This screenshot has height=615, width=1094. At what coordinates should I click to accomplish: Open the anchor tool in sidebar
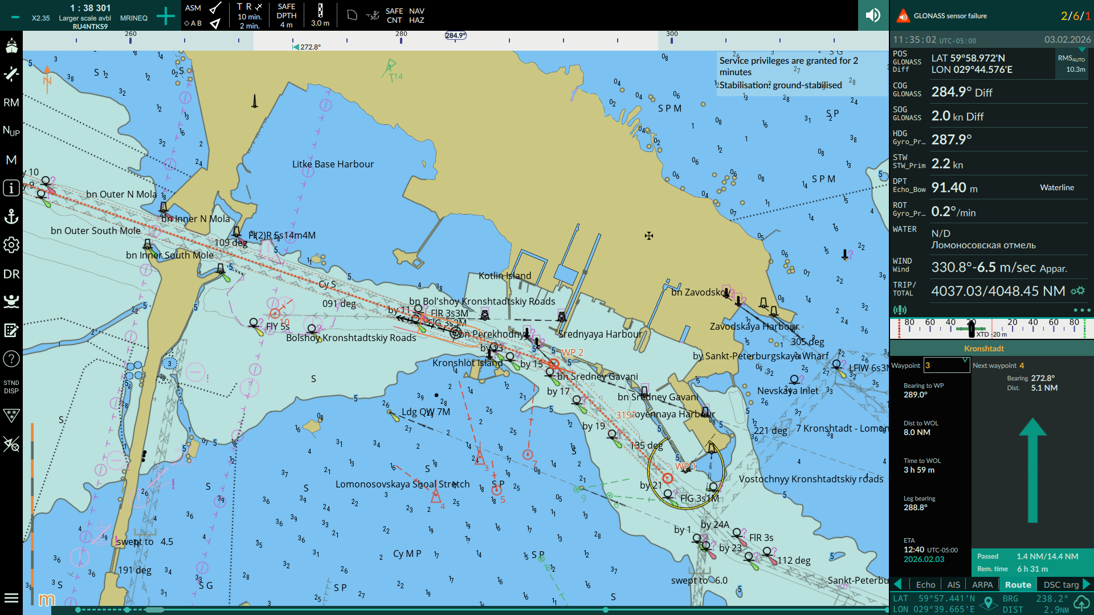[x=11, y=216]
